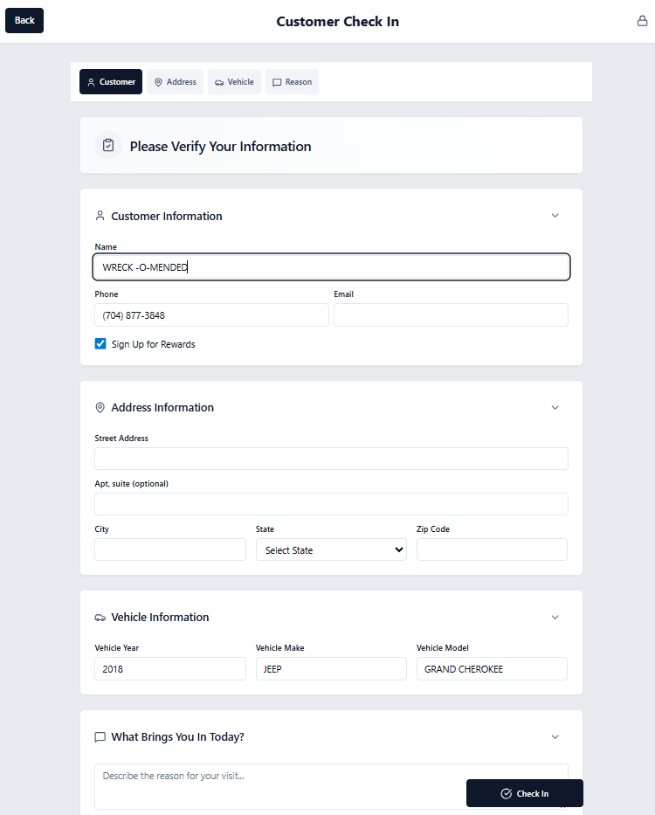
Task: Click the Email input field
Action: [451, 315]
